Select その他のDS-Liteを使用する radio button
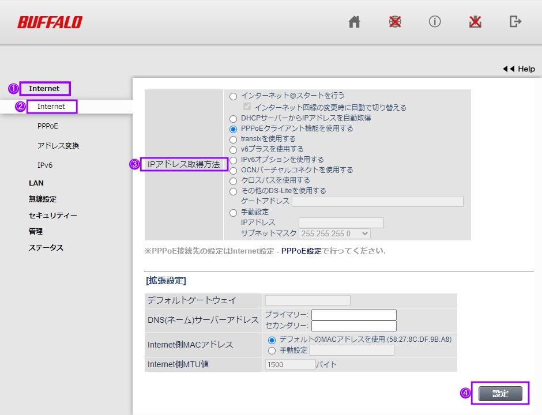This screenshot has width=542, height=415. click(234, 191)
